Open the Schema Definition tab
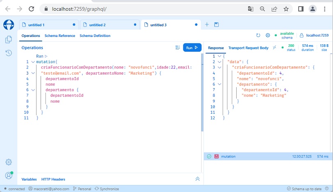Image resolution: width=333 pixels, height=192 pixels. click(x=95, y=36)
